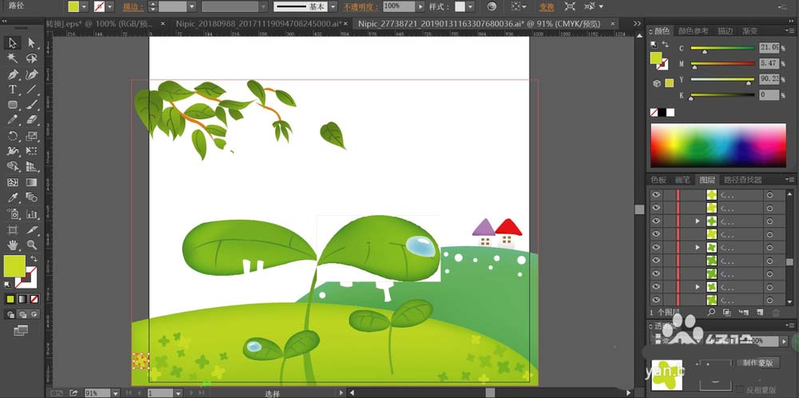Screen dimensions: 799x398
Task: Select the Scale tool
Action: 32,136
